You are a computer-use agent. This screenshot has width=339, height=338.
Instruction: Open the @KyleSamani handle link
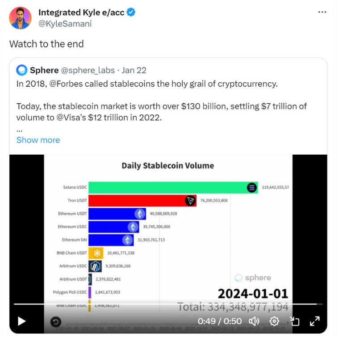[65, 24]
